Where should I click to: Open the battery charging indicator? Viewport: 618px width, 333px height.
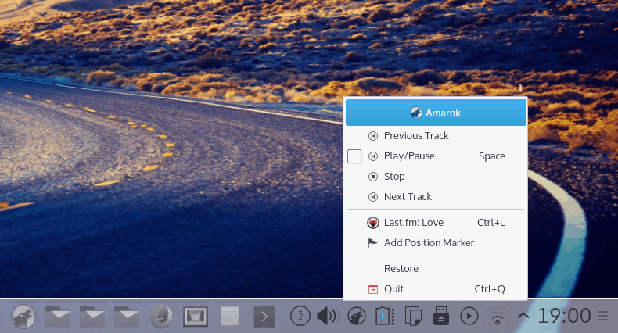point(384,316)
